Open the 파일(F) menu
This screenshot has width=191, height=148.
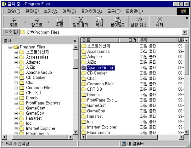(x=13, y=11)
